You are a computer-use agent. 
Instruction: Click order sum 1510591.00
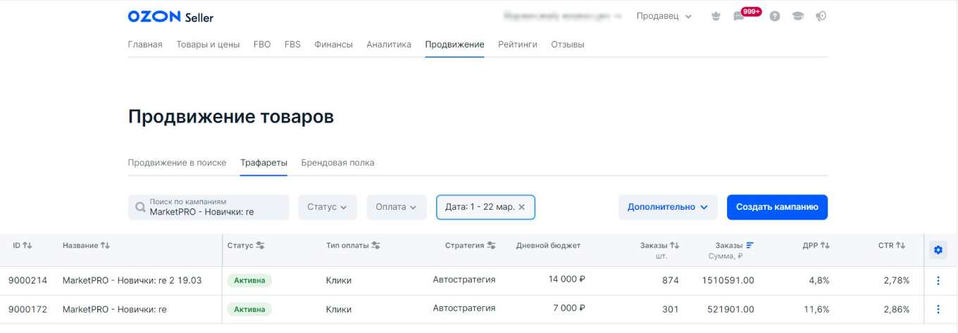point(728,280)
